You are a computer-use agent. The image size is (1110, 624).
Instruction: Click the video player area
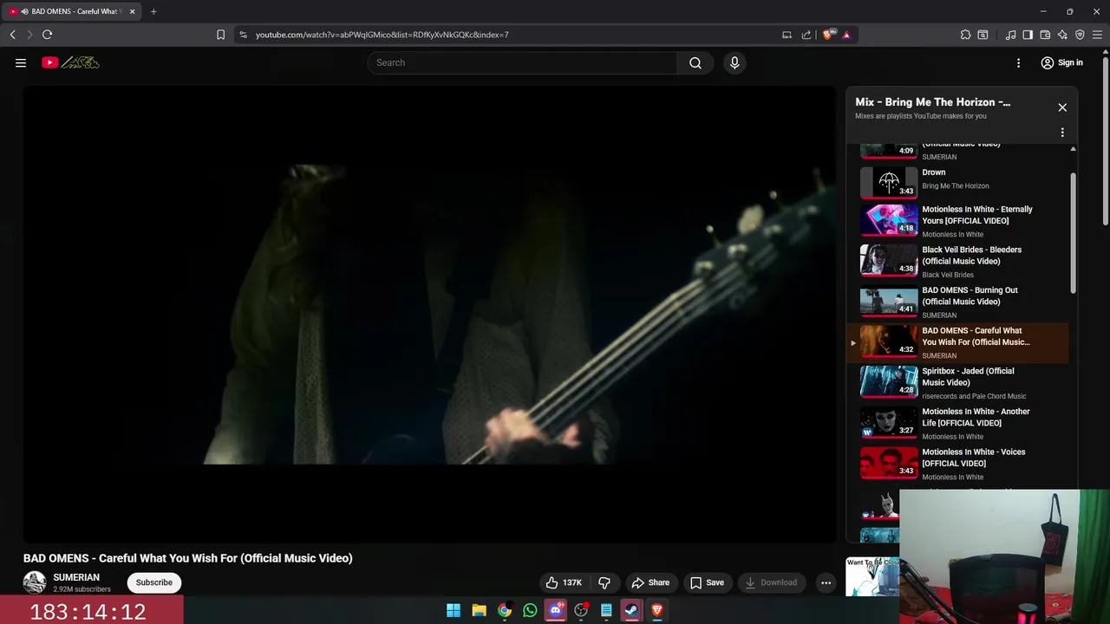pyautogui.click(x=429, y=314)
